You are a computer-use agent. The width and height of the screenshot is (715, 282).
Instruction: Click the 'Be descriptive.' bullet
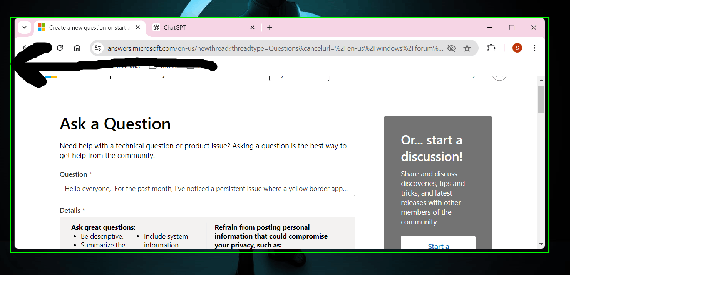[x=102, y=236]
